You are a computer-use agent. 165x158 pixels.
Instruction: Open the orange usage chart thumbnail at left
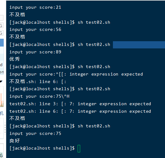point(2,100)
